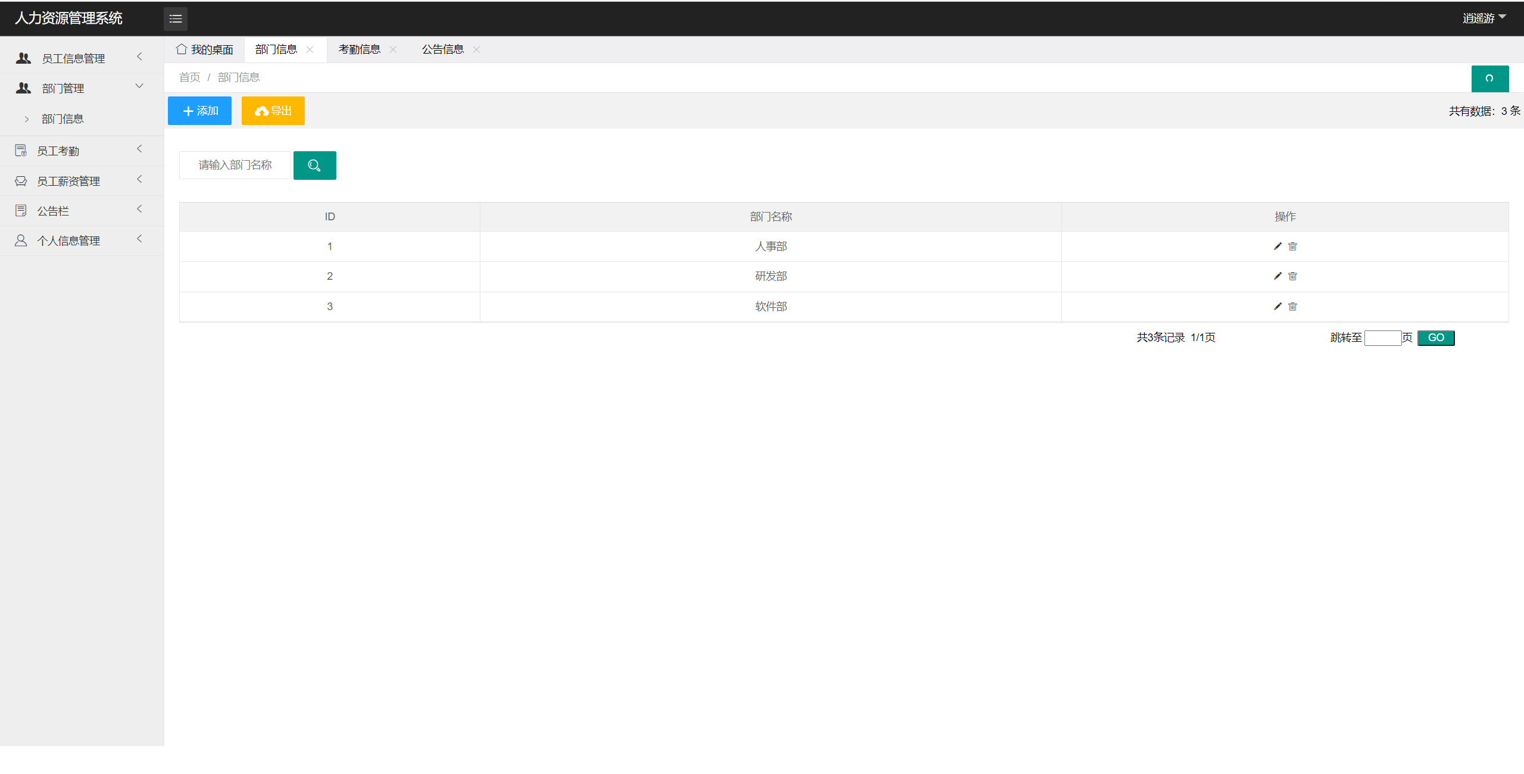The image size is (1524, 774).
Task: Click trash icon for 人事部 row
Action: pyautogui.click(x=1292, y=246)
